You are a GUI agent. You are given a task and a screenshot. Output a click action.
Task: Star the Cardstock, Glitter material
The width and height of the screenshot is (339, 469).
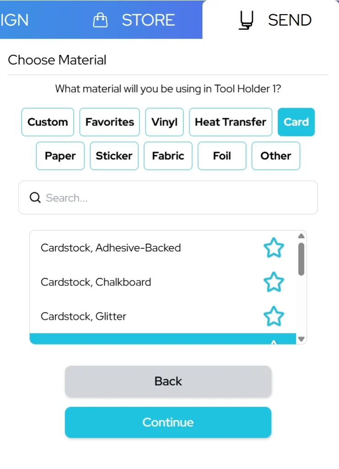(274, 316)
